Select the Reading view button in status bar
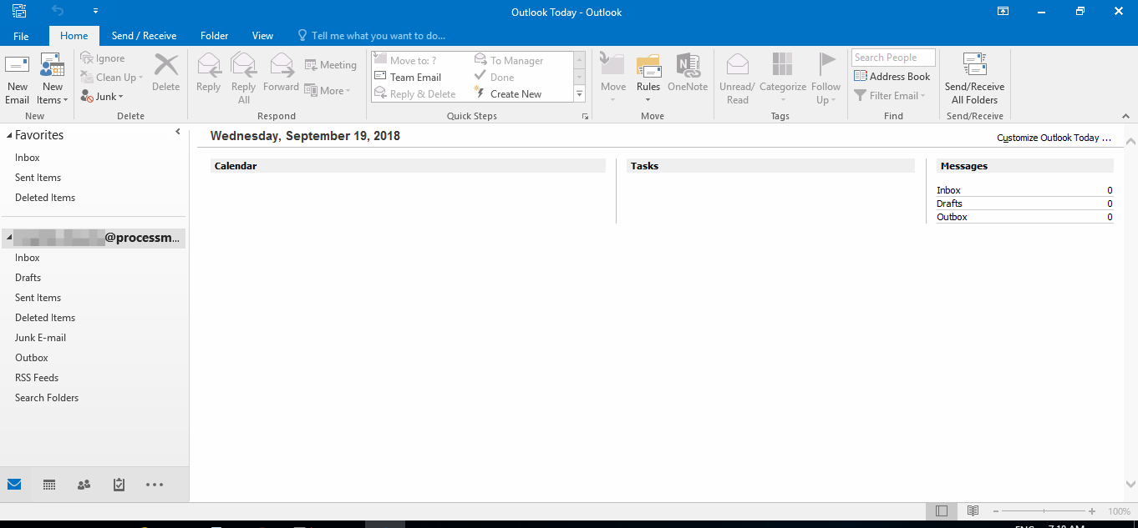This screenshot has height=528, width=1138. pos(973,510)
